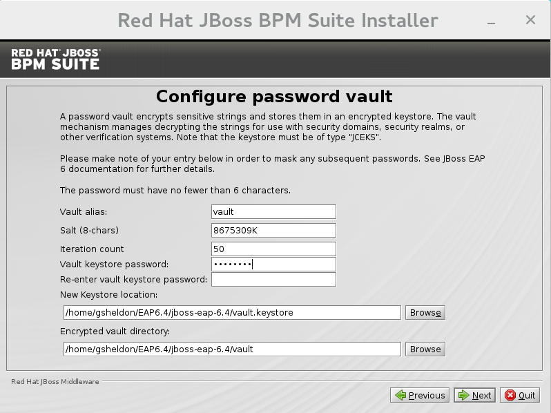551x413 pixels.
Task: Click the 'Vault alias:' label
Action: pyautogui.click(x=84, y=211)
